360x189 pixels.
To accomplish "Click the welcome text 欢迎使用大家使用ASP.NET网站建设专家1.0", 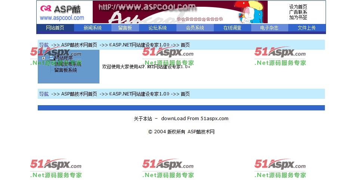I will (146, 67).
